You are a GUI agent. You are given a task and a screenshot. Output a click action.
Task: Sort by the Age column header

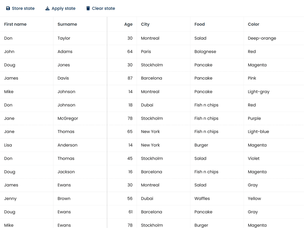(128, 24)
